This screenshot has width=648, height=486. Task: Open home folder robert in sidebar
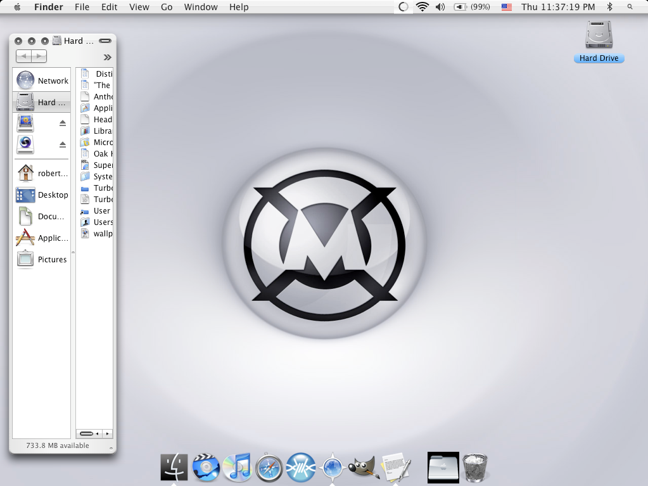[42, 173]
